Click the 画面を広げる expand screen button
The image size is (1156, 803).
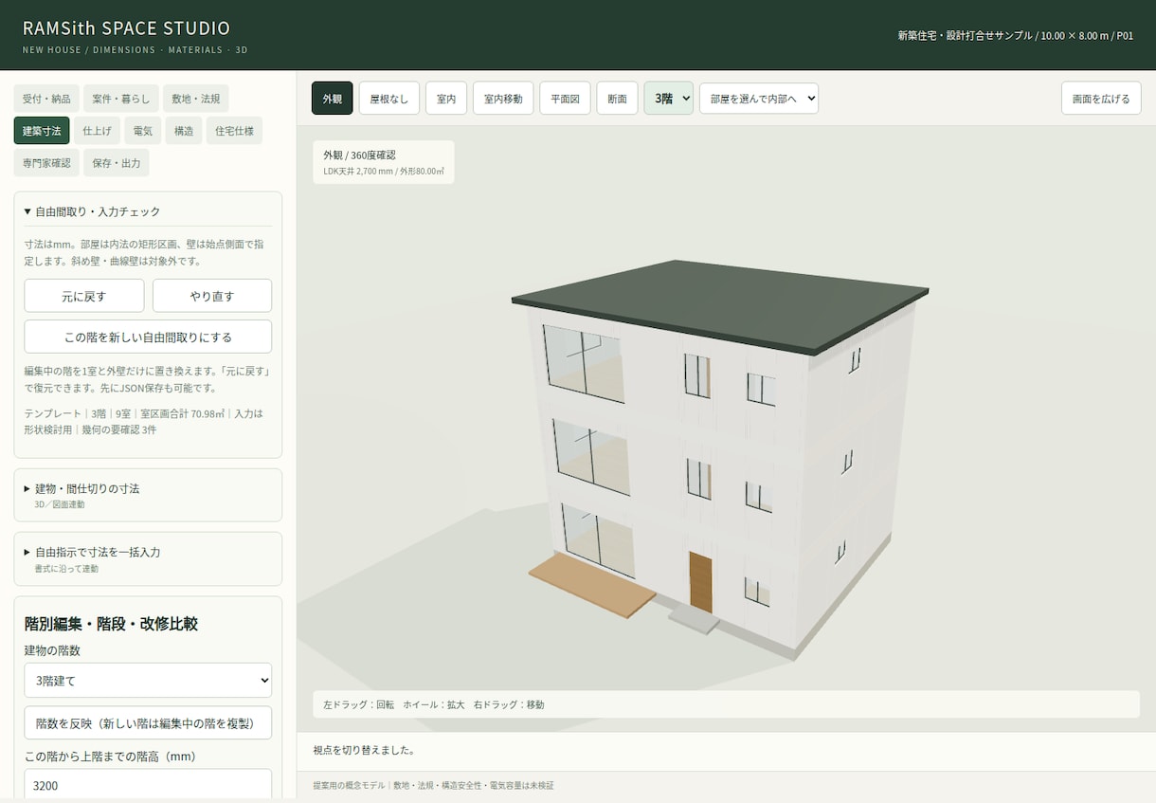coord(1101,99)
